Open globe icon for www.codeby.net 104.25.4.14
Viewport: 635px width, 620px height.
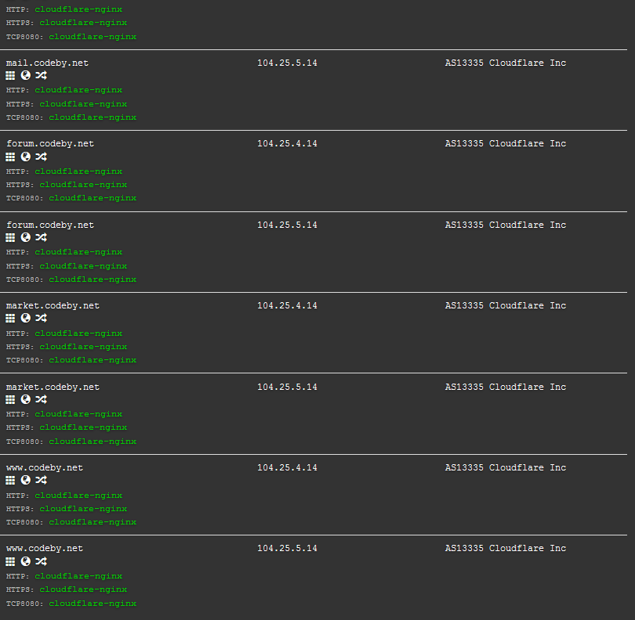(x=26, y=480)
